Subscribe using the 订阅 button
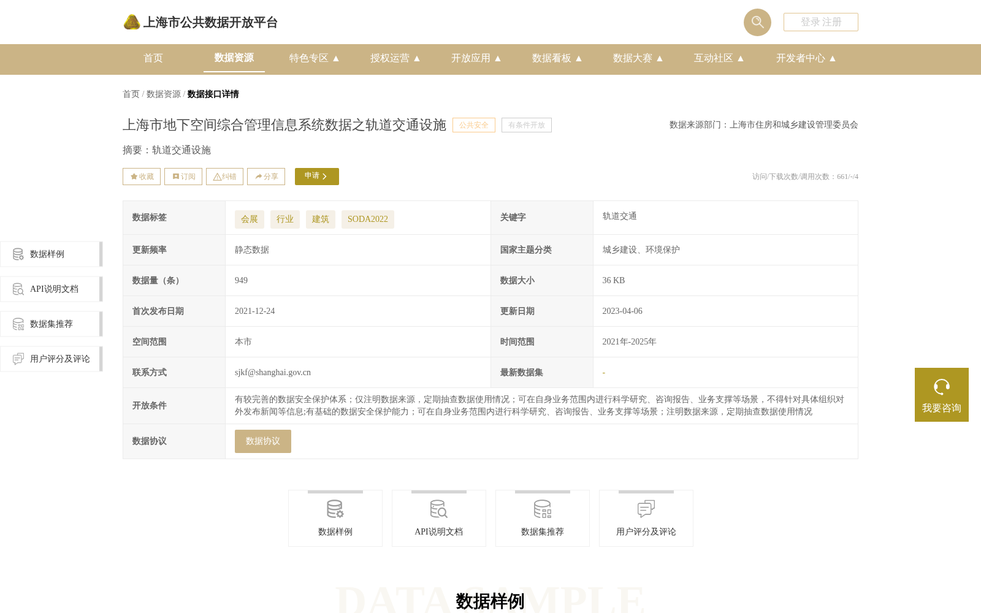Screen dimensions: 981x613 [x=183, y=177]
